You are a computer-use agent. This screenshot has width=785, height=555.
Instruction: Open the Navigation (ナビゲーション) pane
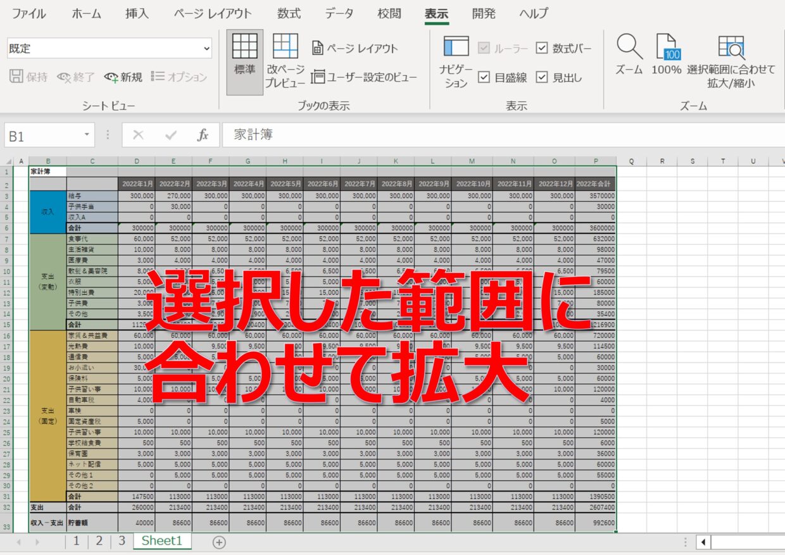click(x=456, y=59)
